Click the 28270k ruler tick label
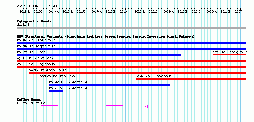The width and height of the screenshot is (254, 122). (x=240, y=12)
